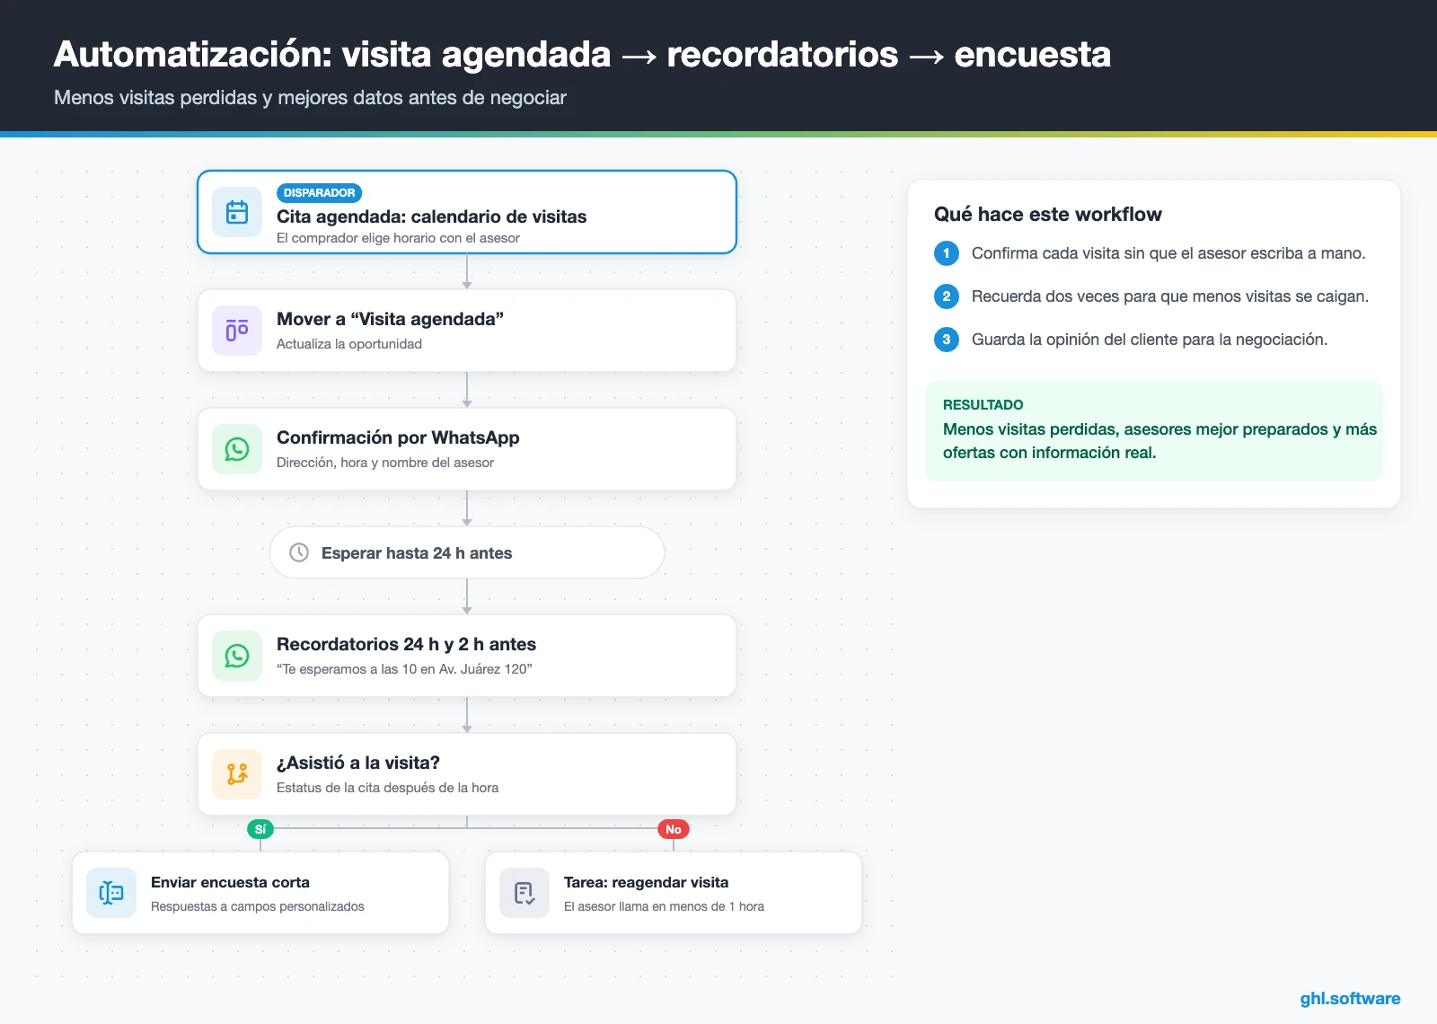Select the red No branch label
This screenshot has height=1024, width=1437.
click(x=674, y=829)
